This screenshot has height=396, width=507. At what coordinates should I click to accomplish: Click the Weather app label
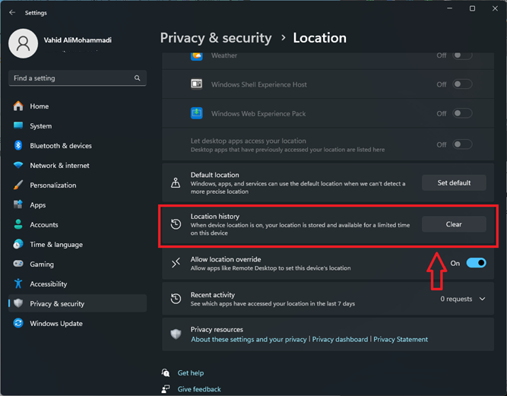224,55
